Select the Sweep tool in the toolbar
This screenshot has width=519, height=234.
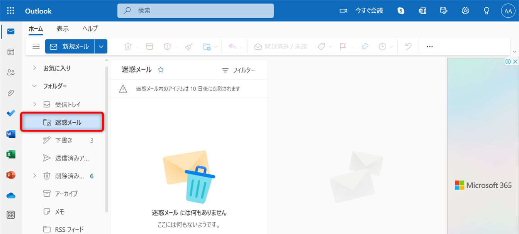click(188, 46)
